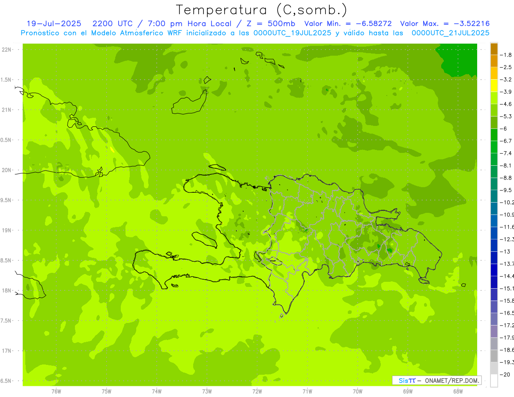Screen dimensions: 514x397
Task: Click the purple swatch between -17.2 and -17.9
Action: (x=494, y=331)
